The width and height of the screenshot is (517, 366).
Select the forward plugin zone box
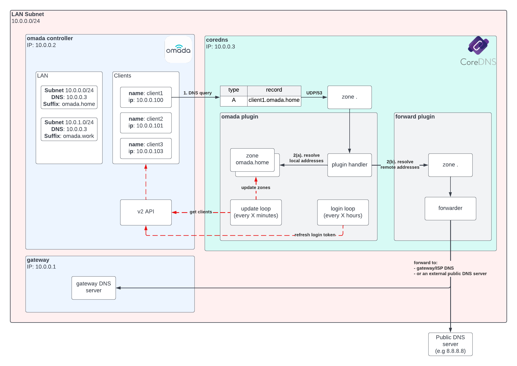pos(450,165)
